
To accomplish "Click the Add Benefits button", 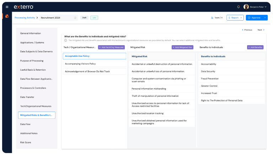I will (x=255, y=47).
